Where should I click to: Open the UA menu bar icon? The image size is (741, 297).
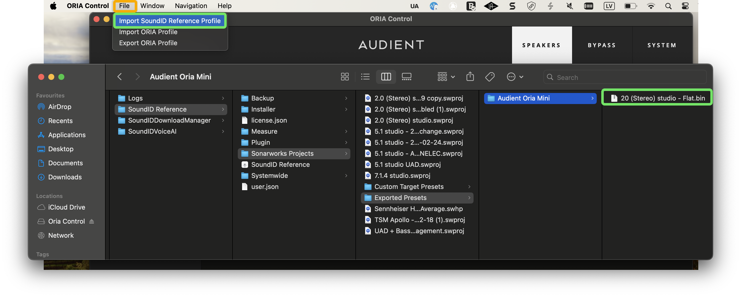tap(414, 6)
